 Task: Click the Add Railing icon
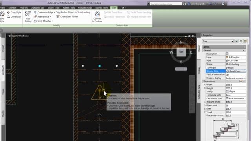[x=28, y=14]
